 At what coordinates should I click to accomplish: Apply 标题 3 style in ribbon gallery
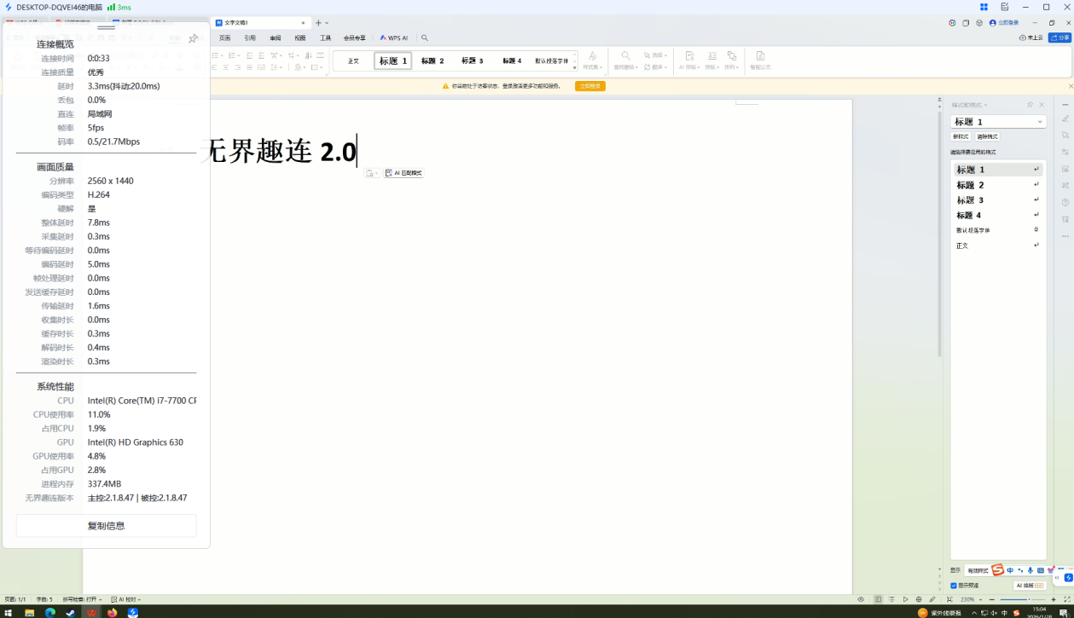pos(473,61)
